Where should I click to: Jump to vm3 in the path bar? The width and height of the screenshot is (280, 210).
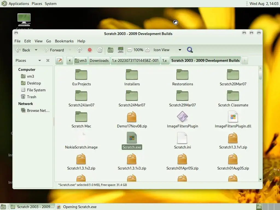(81, 60)
